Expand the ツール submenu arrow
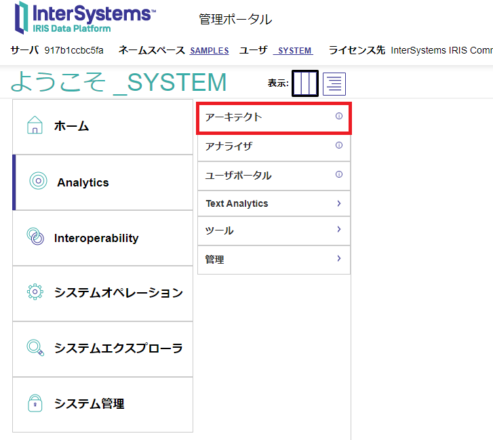 click(x=338, y=230)
